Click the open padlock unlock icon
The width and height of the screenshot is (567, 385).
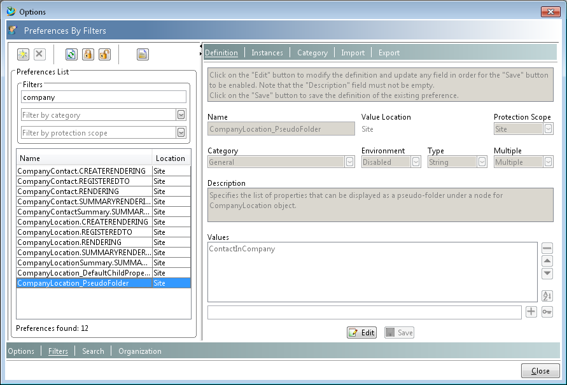tap(104, 55)
